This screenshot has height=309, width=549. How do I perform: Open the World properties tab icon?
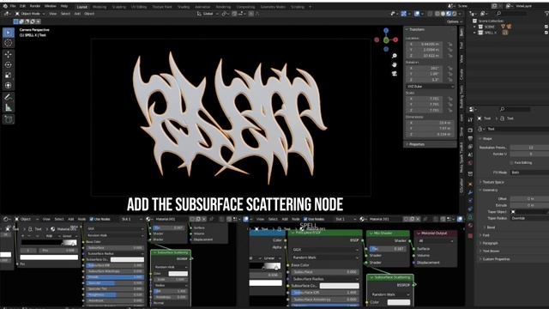coord(470,163)
